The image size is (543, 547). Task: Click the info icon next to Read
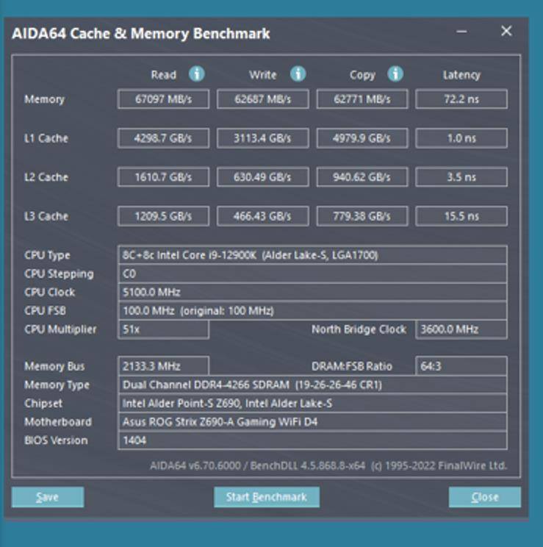(x=197, y=74)
